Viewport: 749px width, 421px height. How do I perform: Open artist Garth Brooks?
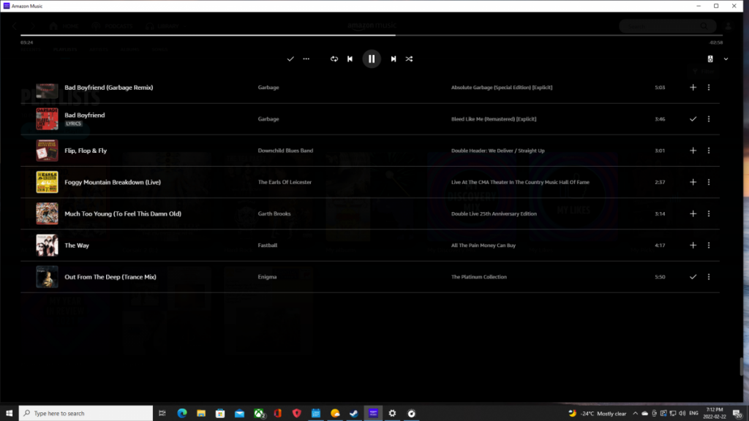click(x=274, y=213)
